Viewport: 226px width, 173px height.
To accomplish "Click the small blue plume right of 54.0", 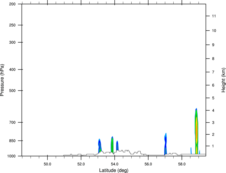I will point(117,145).
